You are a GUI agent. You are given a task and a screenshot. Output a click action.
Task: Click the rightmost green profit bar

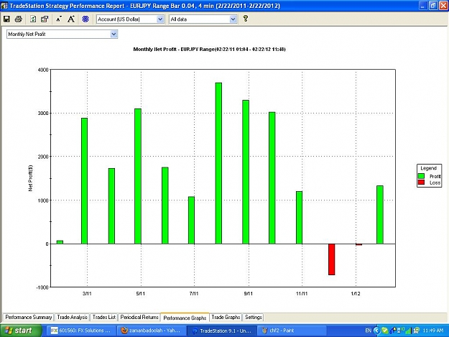click(380, 215)
